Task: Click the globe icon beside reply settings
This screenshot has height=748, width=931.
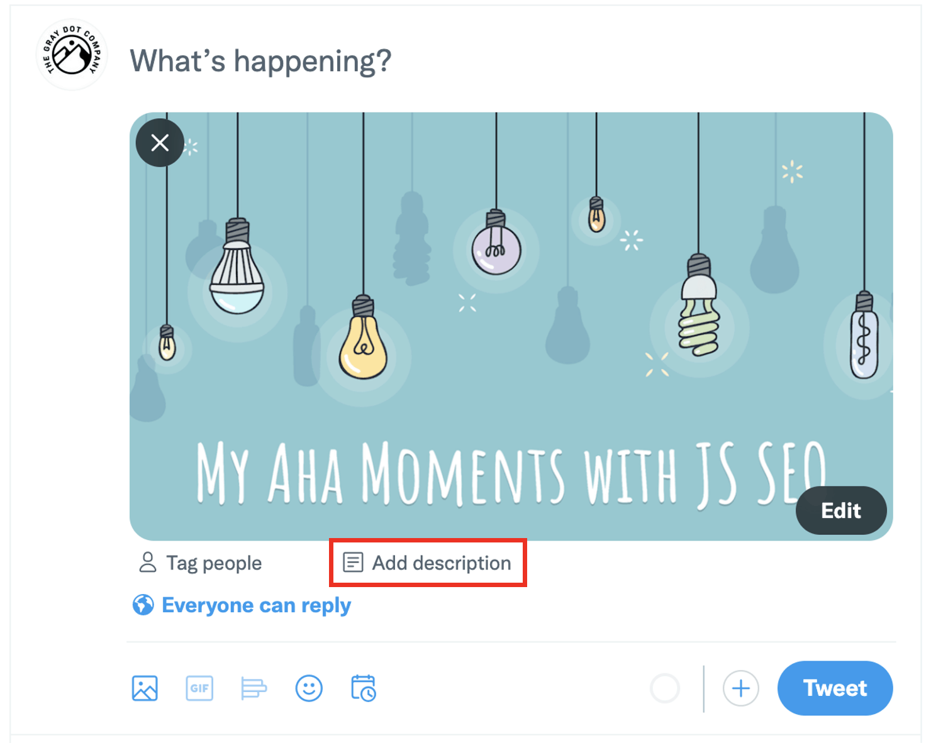Action: tap(143, 605)
